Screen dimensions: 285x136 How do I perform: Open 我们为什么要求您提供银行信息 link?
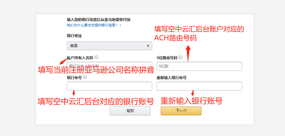pos(92,25)
